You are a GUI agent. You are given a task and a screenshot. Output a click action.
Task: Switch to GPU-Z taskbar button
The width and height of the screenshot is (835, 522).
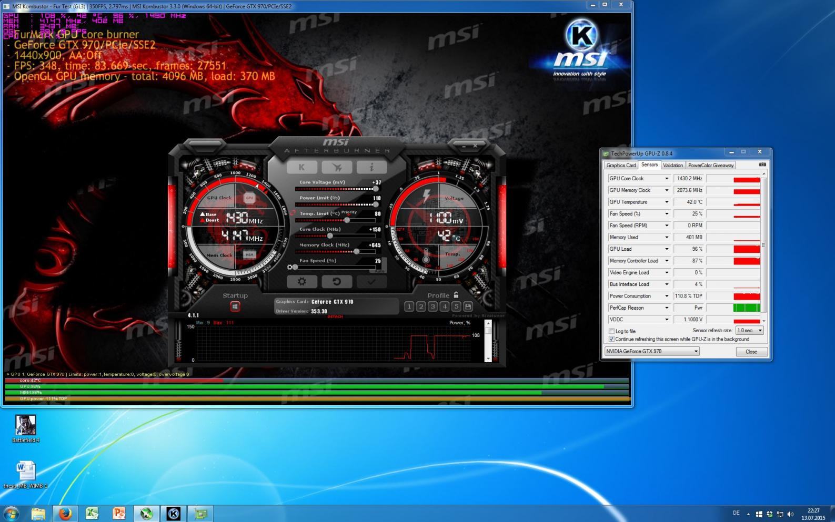coord(200,514)
